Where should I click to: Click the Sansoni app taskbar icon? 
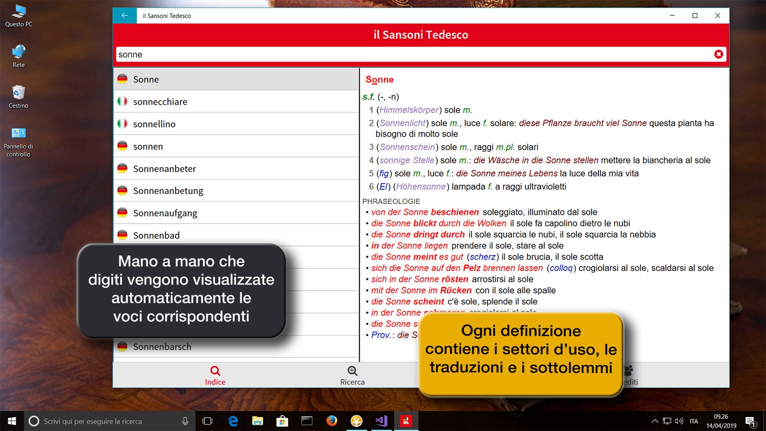406,421
